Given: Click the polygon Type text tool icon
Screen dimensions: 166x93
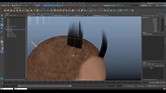Looking at the screenshot, I should [x=34, y=10].
